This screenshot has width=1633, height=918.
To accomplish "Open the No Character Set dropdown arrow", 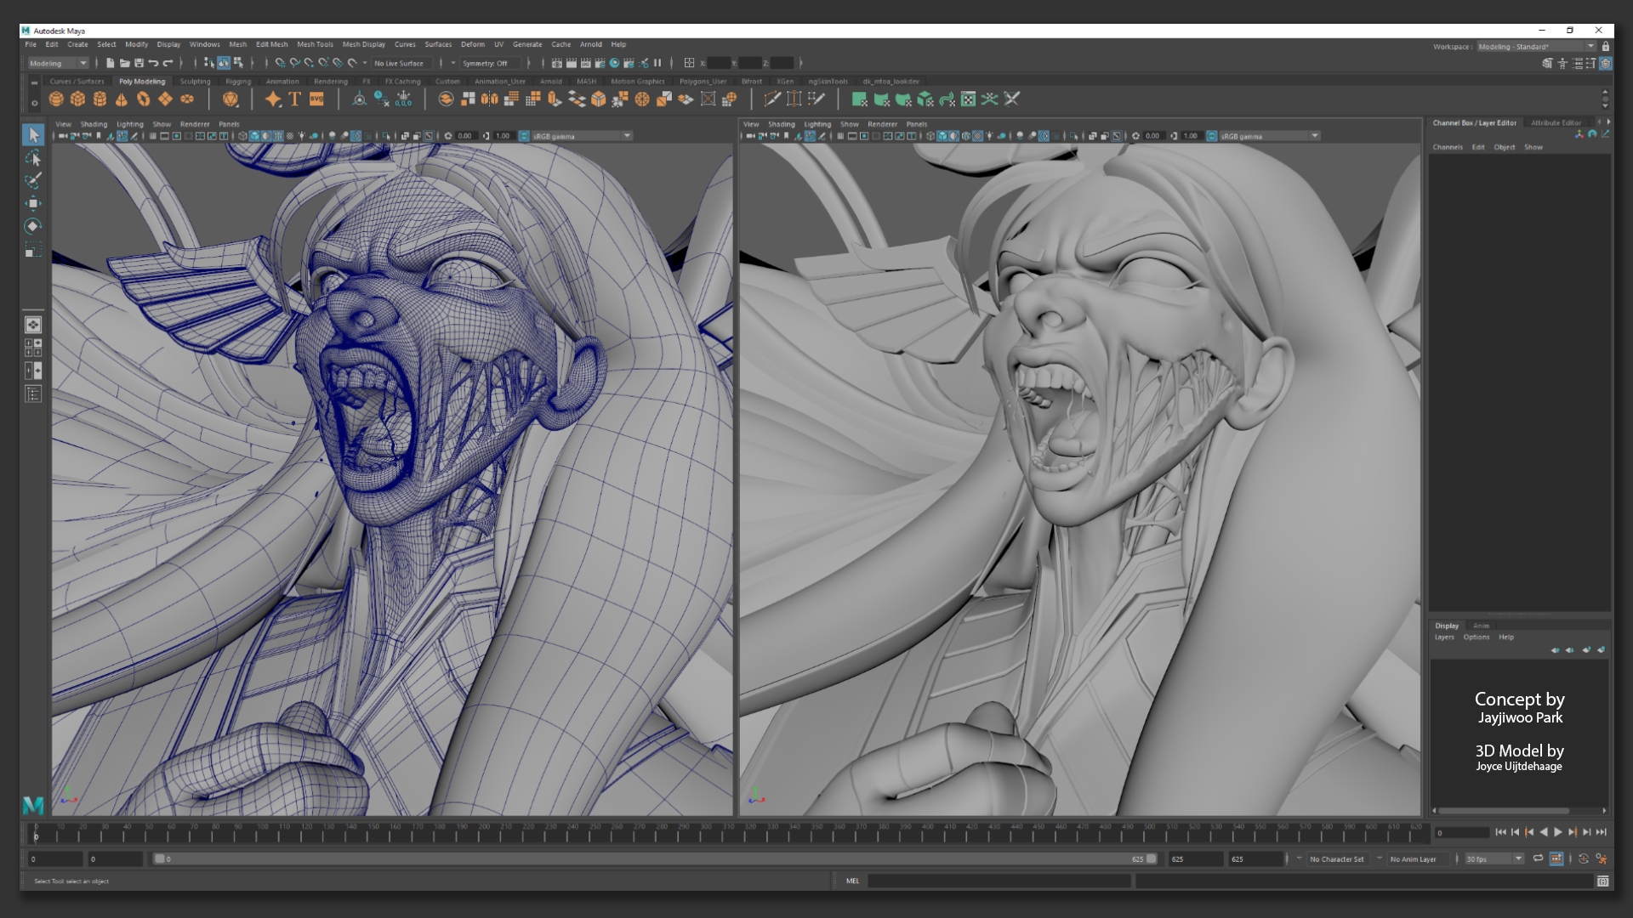I will click(1299, 858).
